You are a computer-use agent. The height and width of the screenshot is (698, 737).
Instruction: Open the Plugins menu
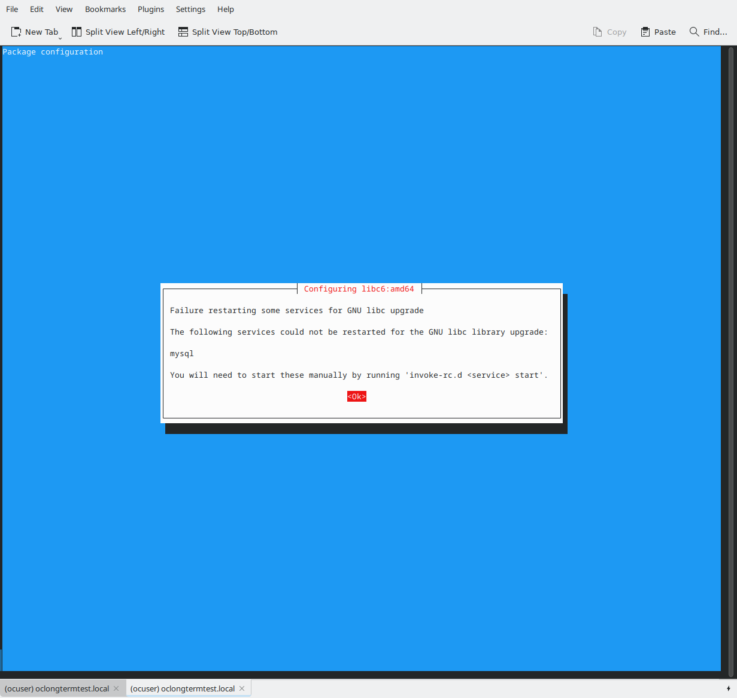[151, 10]
